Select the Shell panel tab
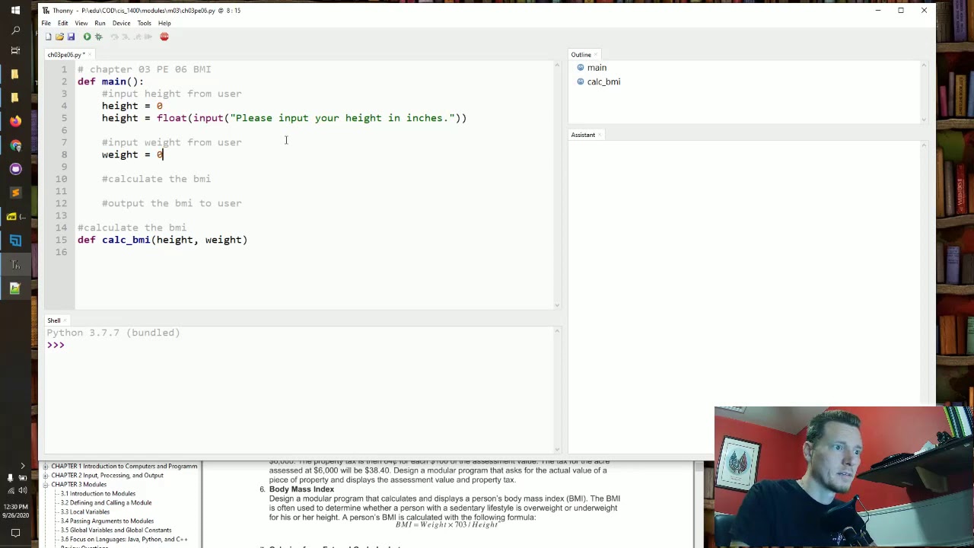Viewport: 974px width, 548px height. pos(53,320)
